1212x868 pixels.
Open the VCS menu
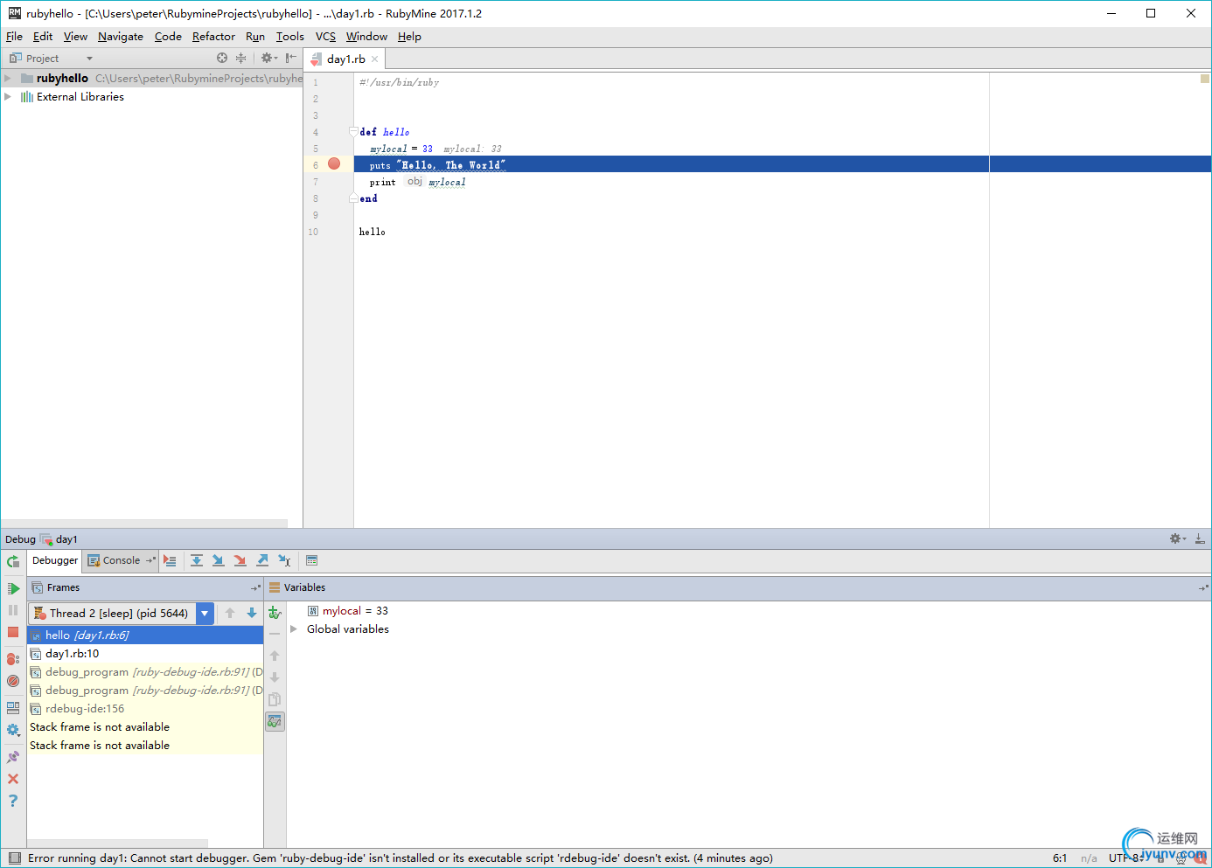(325, 37)
